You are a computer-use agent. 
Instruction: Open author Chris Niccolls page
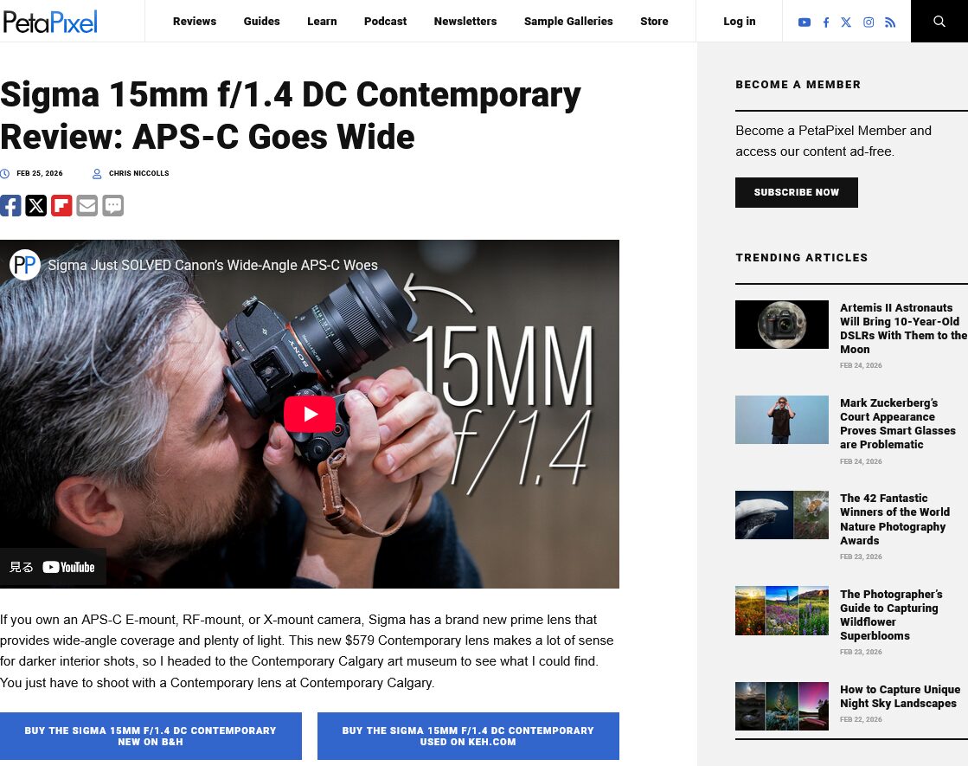pyautogui.click(x=139, y=174)
